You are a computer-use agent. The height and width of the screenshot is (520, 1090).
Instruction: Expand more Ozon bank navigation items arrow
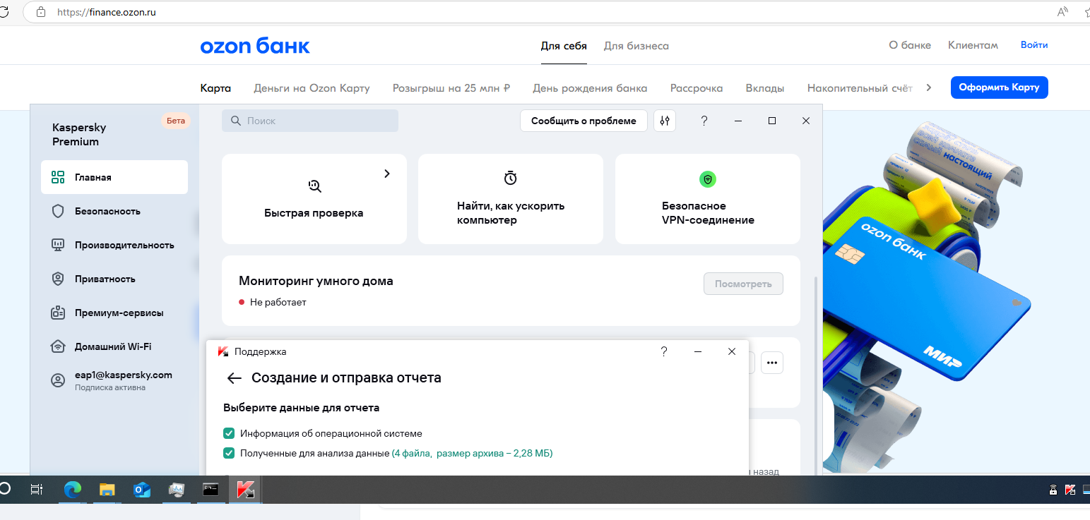coord(928,88)
